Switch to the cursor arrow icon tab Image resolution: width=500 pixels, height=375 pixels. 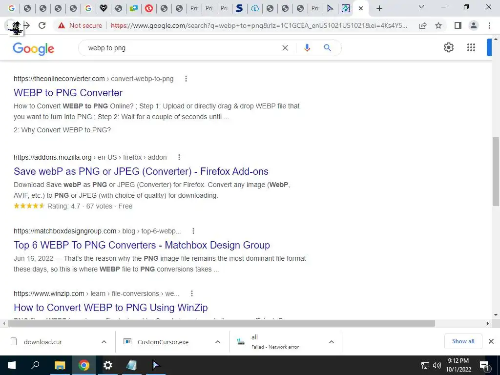tap(331, 8)
